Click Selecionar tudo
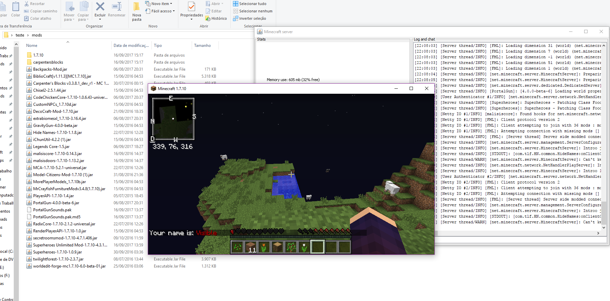Screen dimensions: 610x301 tap(250, 4)
